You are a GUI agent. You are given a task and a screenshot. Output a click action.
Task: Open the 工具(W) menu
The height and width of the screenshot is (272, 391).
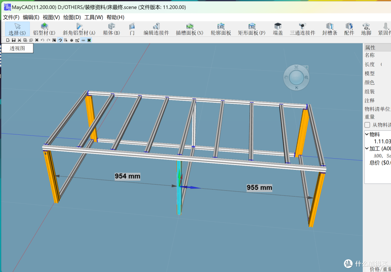(93, 17)
